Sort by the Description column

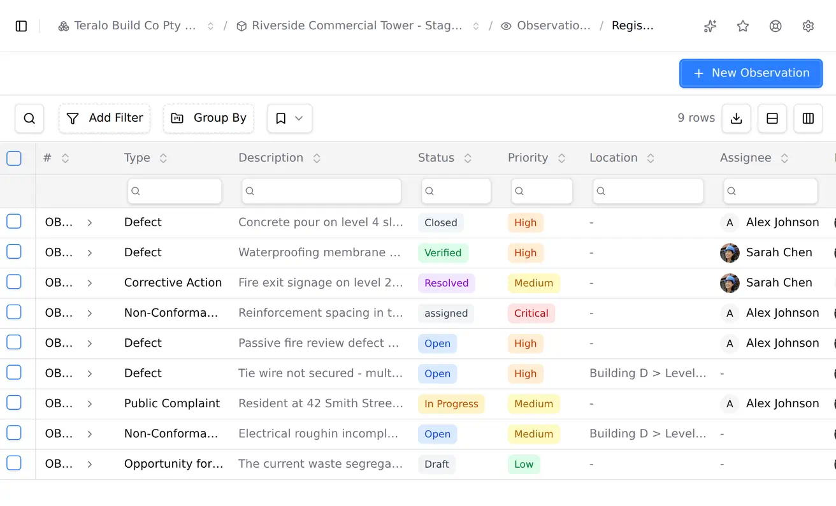point(317,158)
